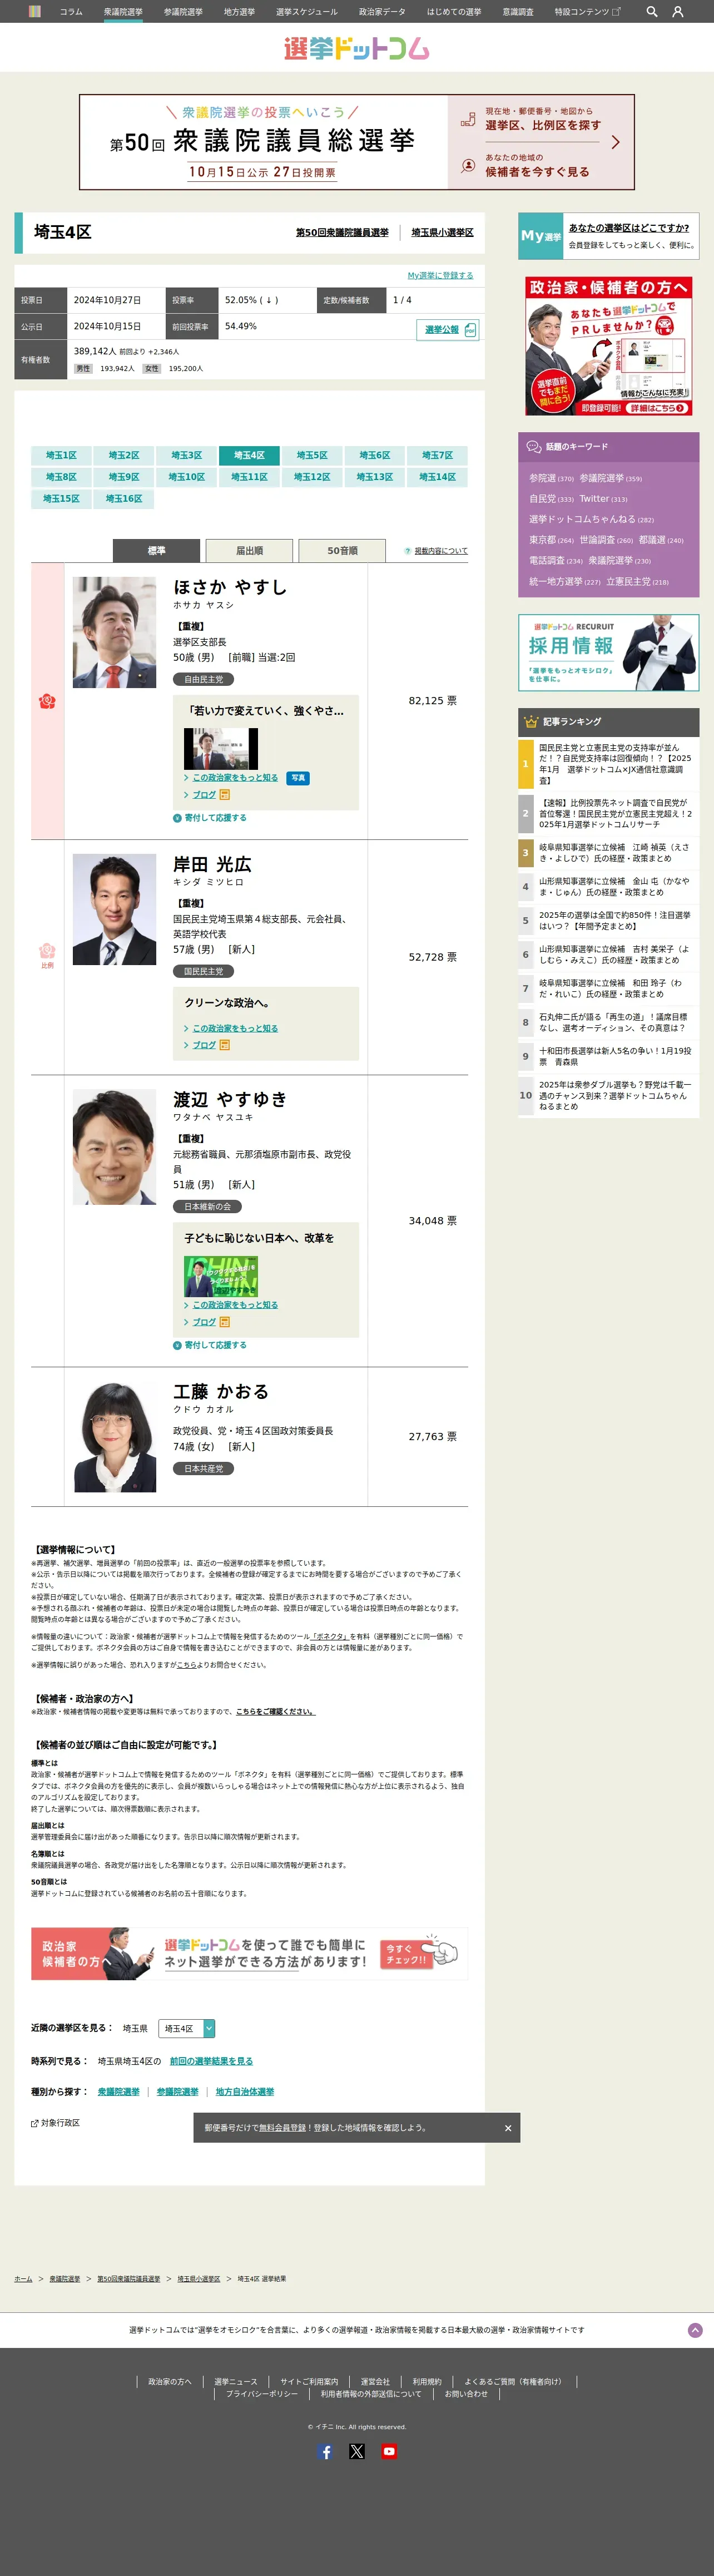Open 選挙スケジュール in top navigation
This screenshot has height=2576, width=714.
307,12
